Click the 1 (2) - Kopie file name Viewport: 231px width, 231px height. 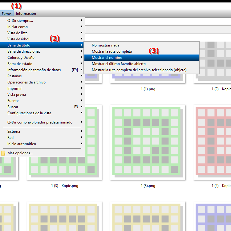click(x=221, y=89)
